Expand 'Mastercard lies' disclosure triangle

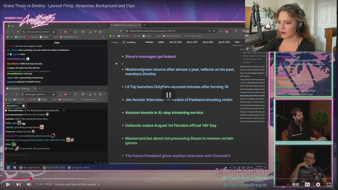[x=123, y=138]
